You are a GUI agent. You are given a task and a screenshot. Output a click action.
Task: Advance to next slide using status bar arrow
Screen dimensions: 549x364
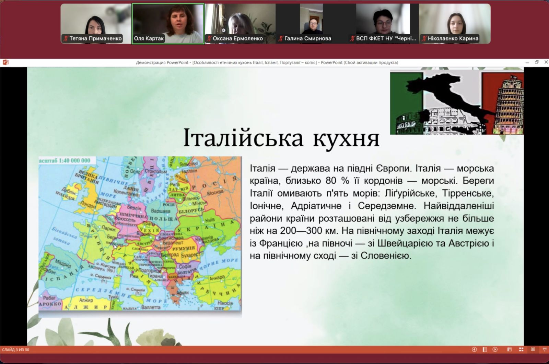[495, 350]
